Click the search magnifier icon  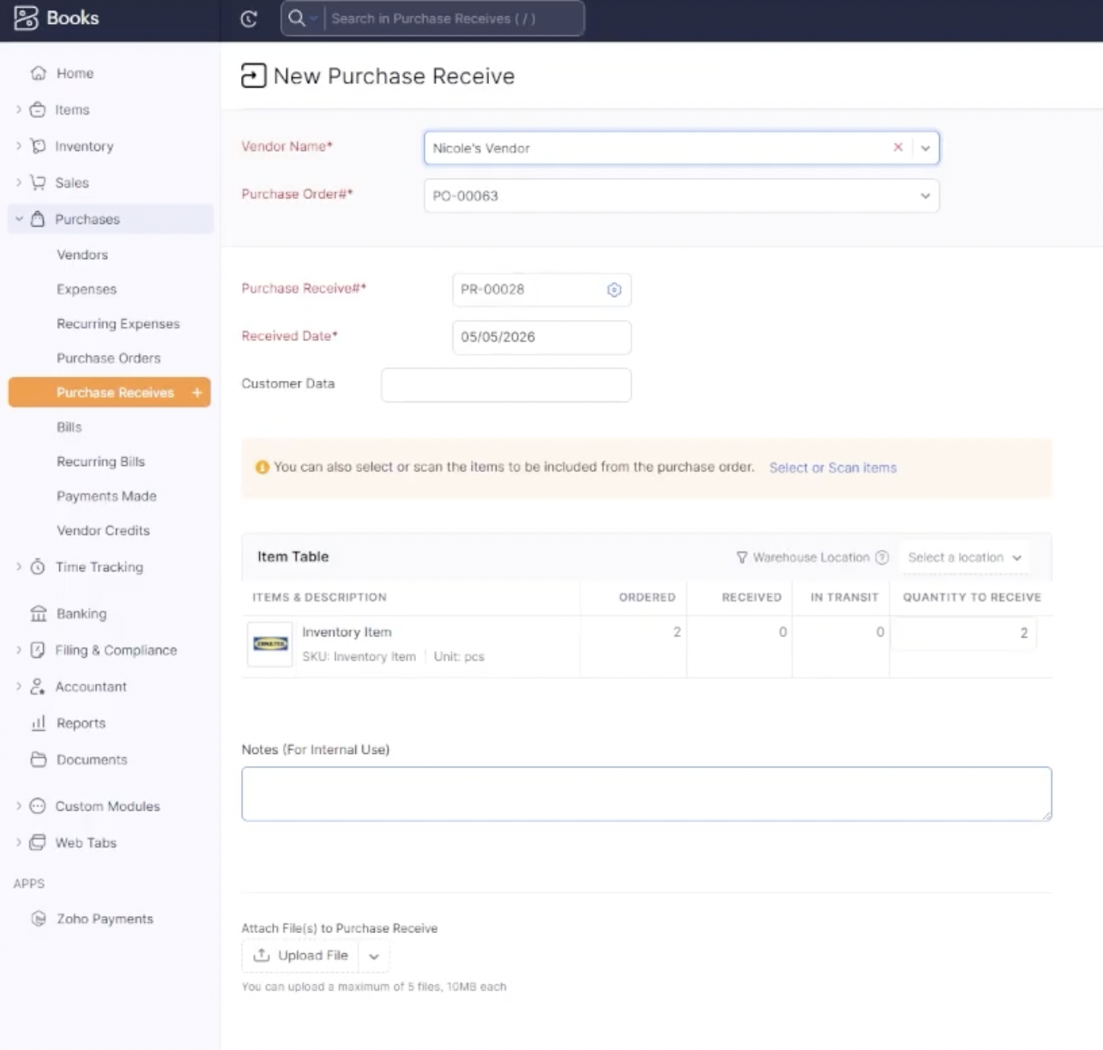296,18
